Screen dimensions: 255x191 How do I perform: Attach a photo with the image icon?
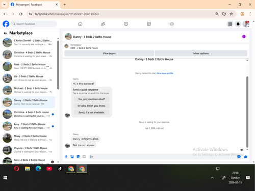click(72, 156)
